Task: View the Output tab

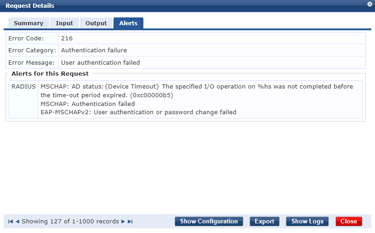Action: [96, 23]
